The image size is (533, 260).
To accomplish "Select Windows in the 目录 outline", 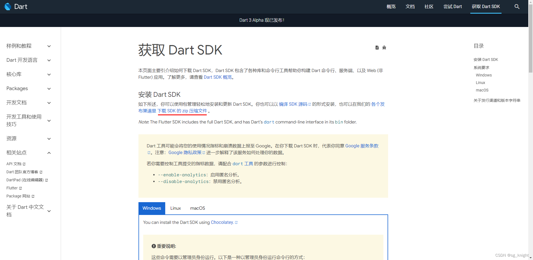I will tap(483, 75).
